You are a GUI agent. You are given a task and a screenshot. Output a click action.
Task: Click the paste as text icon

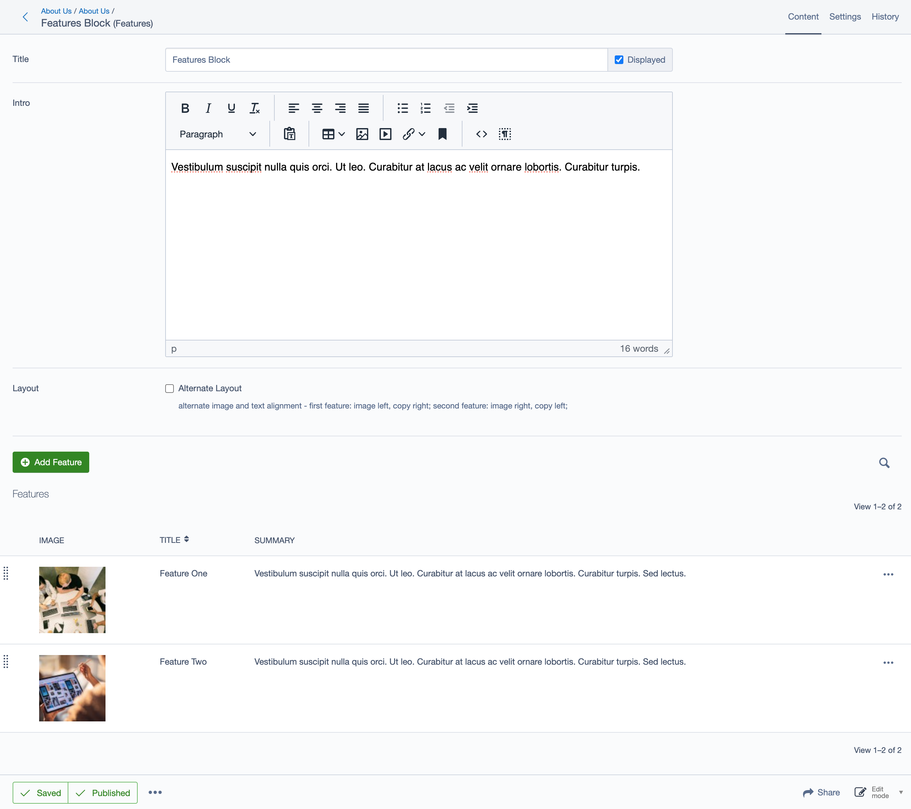click(x=290, y=134)
